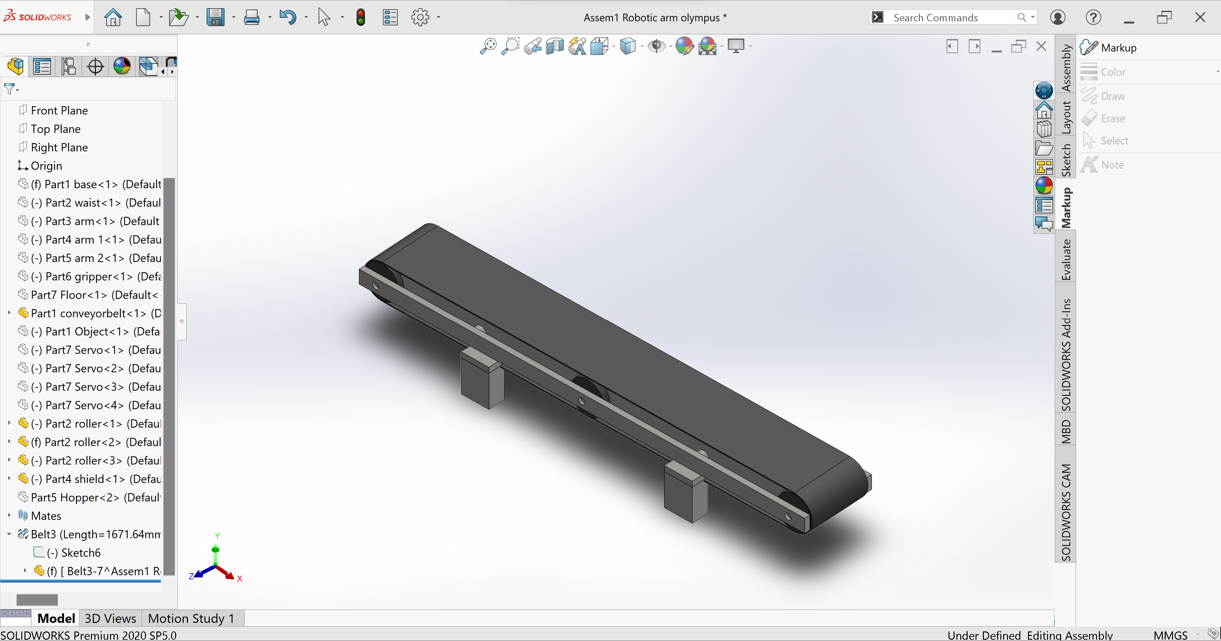The height and width of the screenshot is (641, 1221).
Task: Expand Part1 conveyorbelt<1> tree node
Action: click(9, 313)
